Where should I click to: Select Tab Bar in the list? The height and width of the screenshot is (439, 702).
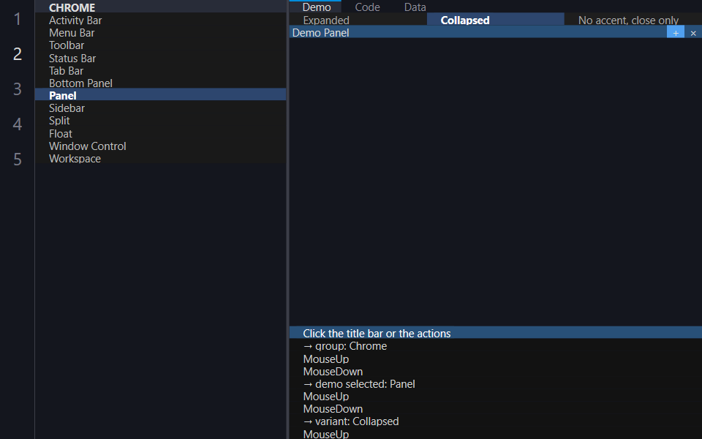[160, 71]
